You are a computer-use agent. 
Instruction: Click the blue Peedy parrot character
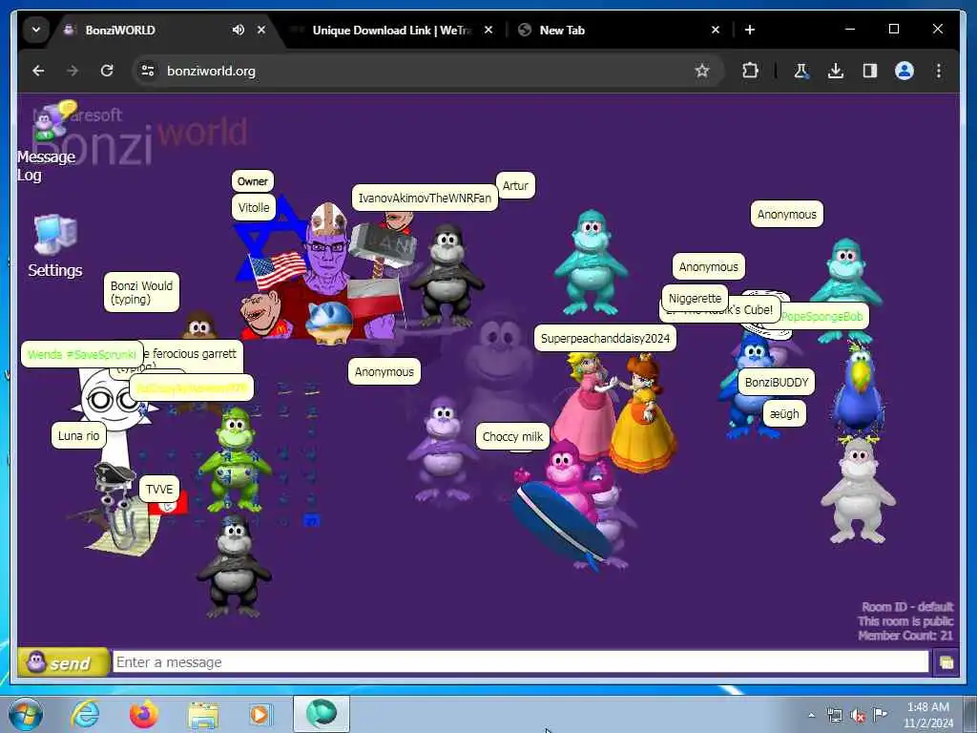pos(858,392)
